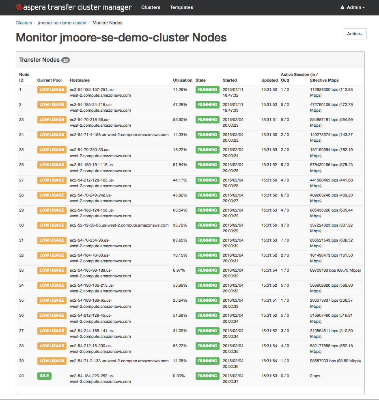Image resolution: width=379 pixels, height=400 pixels.
Task: Open the Action dropdown button
Action: coord(355,34)
